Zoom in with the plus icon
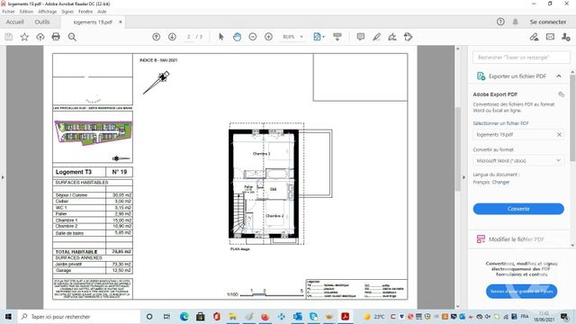Viewport: 576px width, 324px height. [x=268, y=37]
